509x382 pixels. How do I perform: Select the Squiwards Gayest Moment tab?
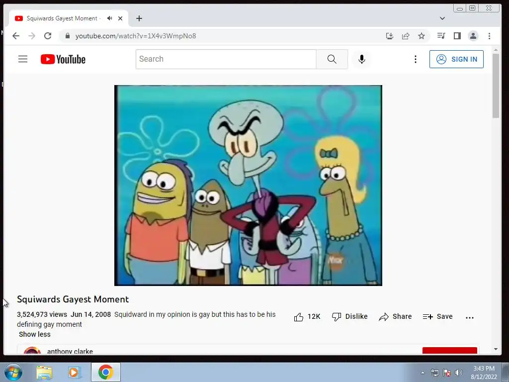coord(69,18)
